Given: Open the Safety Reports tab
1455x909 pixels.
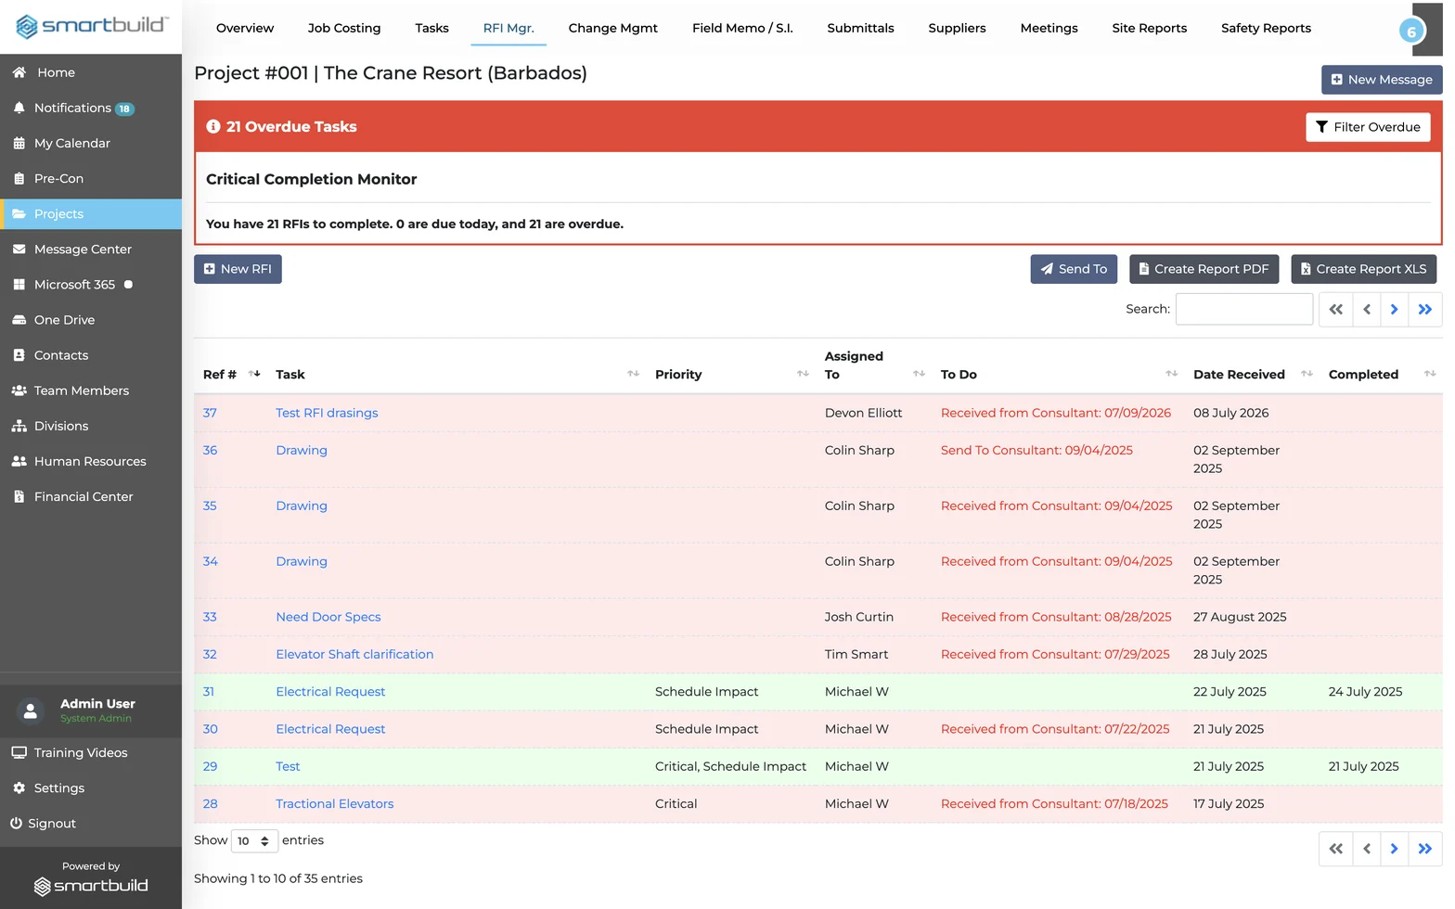Looking at the screenshot, I should (1266, 28).
